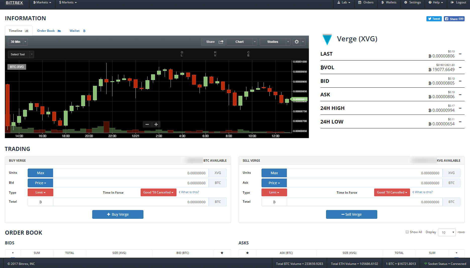Viewport: 470px width, 268px height.
Task: Go to Orders page
Action: pos(366,3)
